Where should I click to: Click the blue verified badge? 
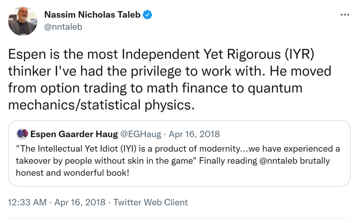[x=148, y=15]
